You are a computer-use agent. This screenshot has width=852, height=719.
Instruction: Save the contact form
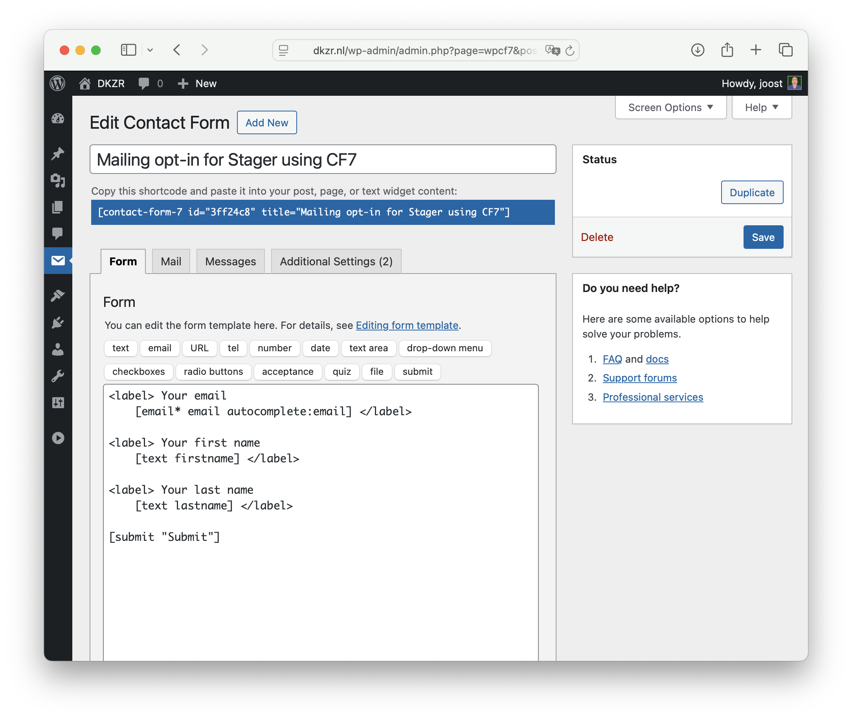click(763, 237)
